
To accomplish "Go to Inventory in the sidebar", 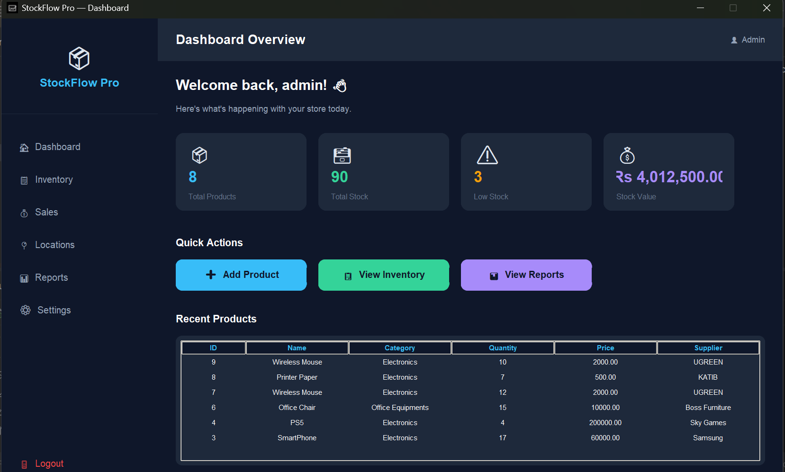I will (x=54, y=179).
